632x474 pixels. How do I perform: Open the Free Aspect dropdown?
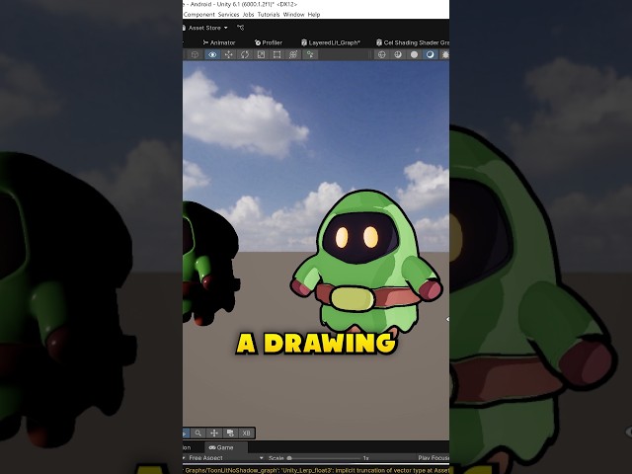point(224,458)
